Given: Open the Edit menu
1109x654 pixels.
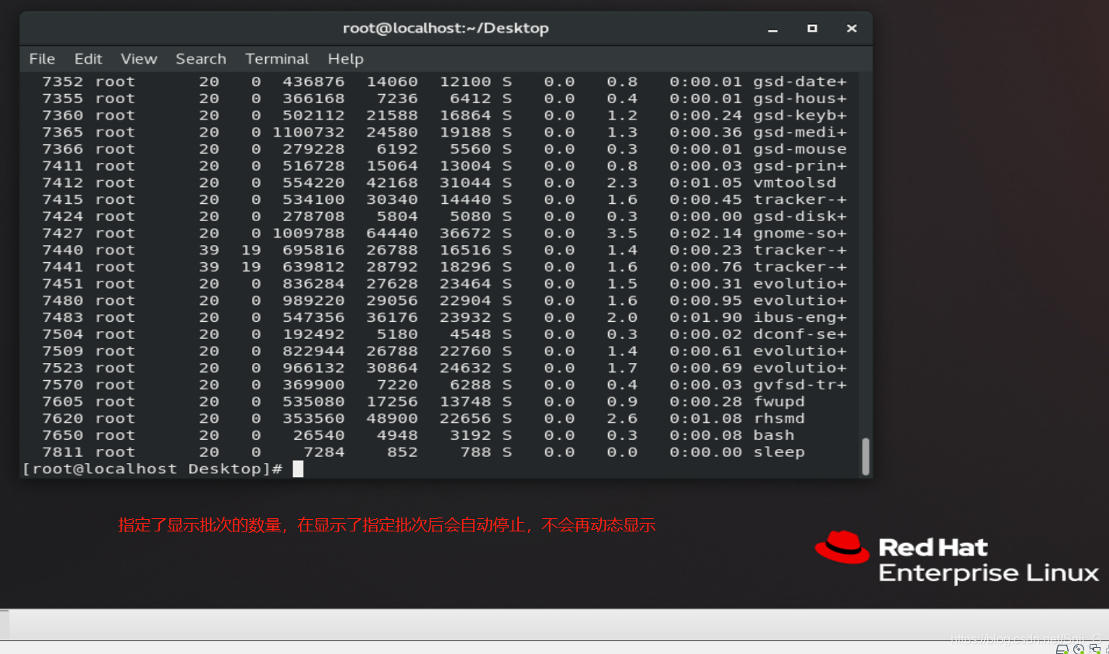Looking at the screenshot, I should coord(88,59).
